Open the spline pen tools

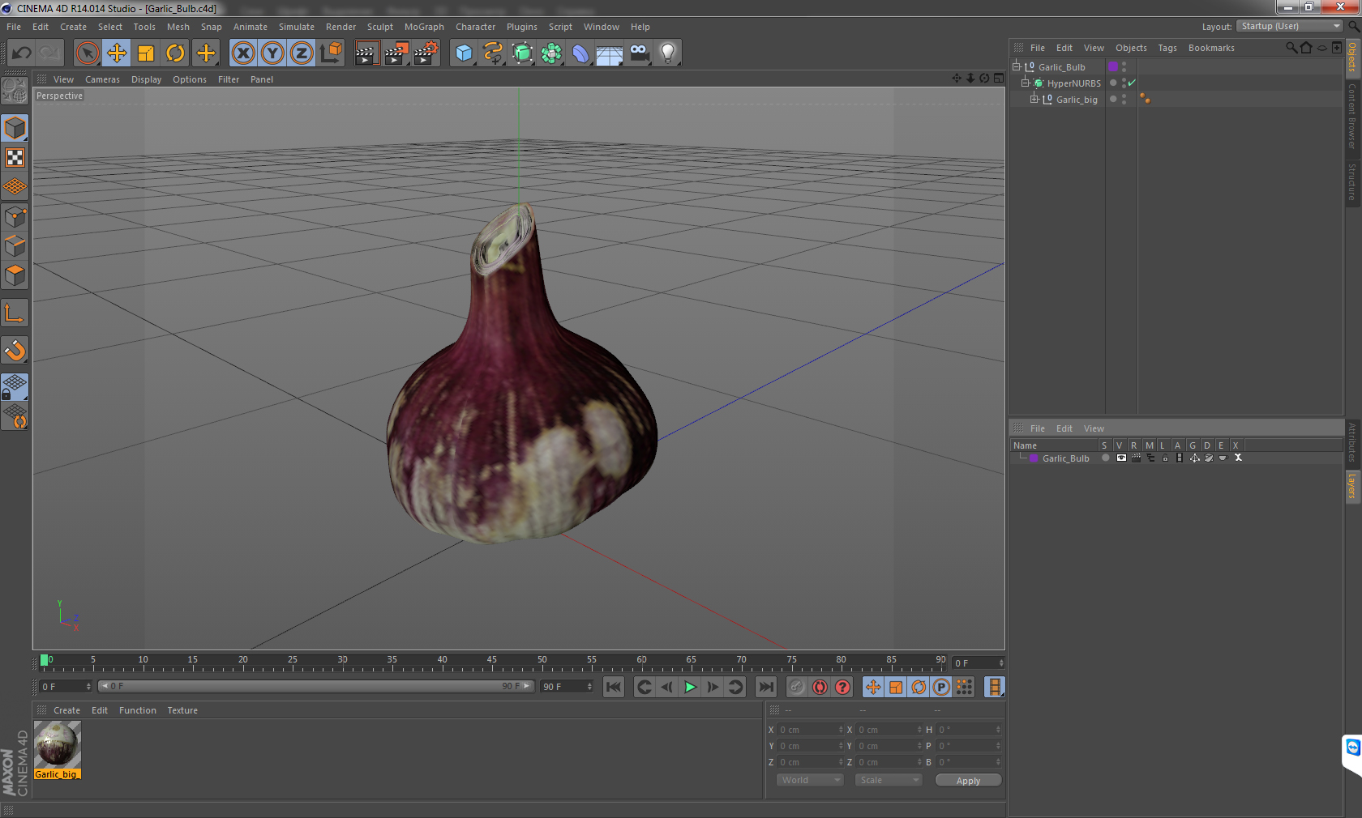pyautogui.click(x=493, y=53)
